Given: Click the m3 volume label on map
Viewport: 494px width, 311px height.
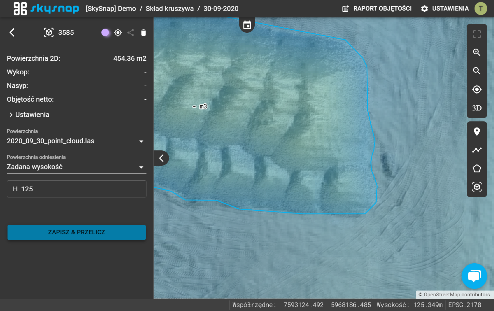Looking at the screenshot, I should pyautogui.click(x=200, y=106).
